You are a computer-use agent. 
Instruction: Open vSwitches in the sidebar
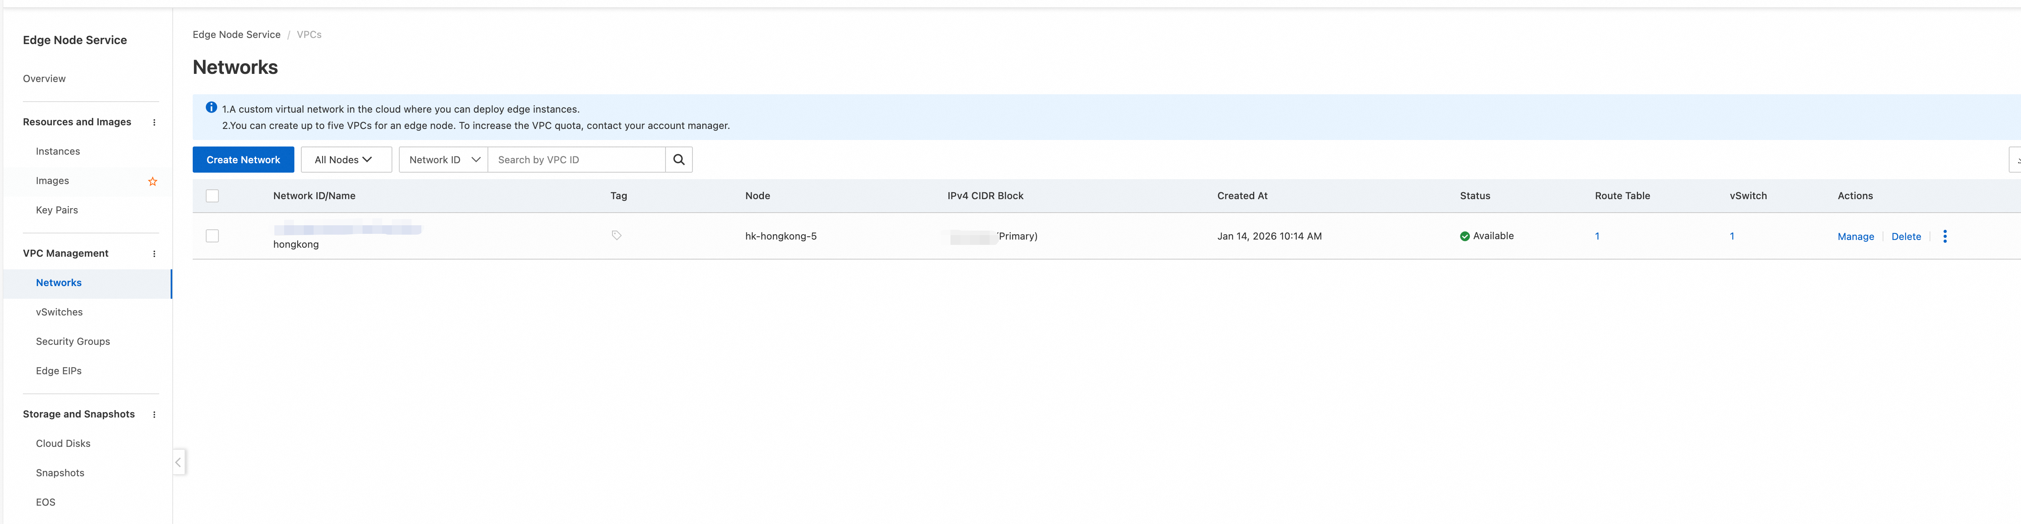tap(59, 312)
